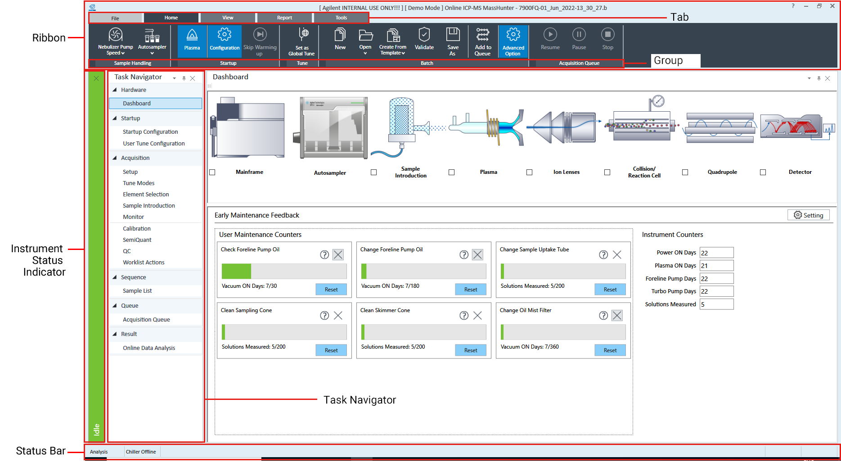841x463 pixels.
Task: Select Dashboard in Task Navigator
Action: pyautogui.click(x=155, y=104)
